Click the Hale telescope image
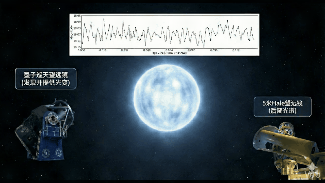This screenshot has width=325, height=183. click(x=287, y=147)
